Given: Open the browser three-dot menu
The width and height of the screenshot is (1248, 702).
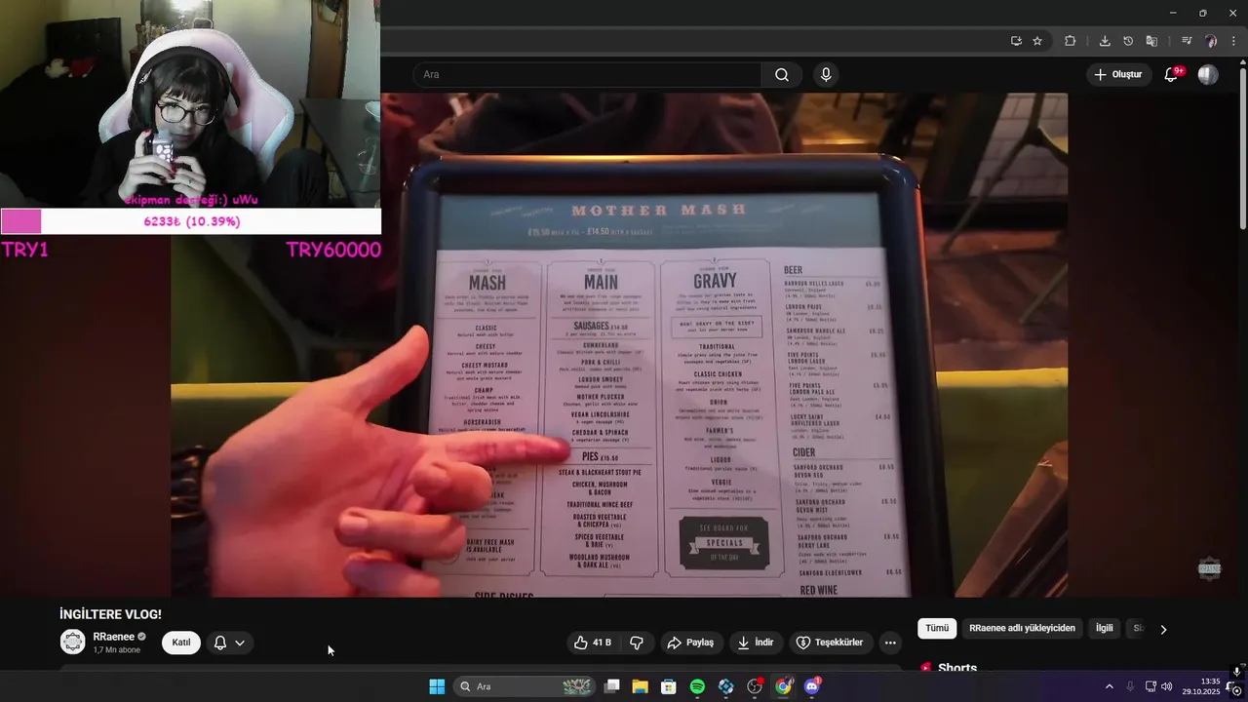Looking at the screenshot, I should [1234, 41].
